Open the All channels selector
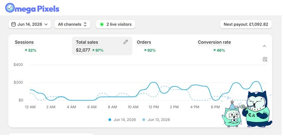This screenshot has height=136, width=283. pyautogui.click(x=72, y=24)
